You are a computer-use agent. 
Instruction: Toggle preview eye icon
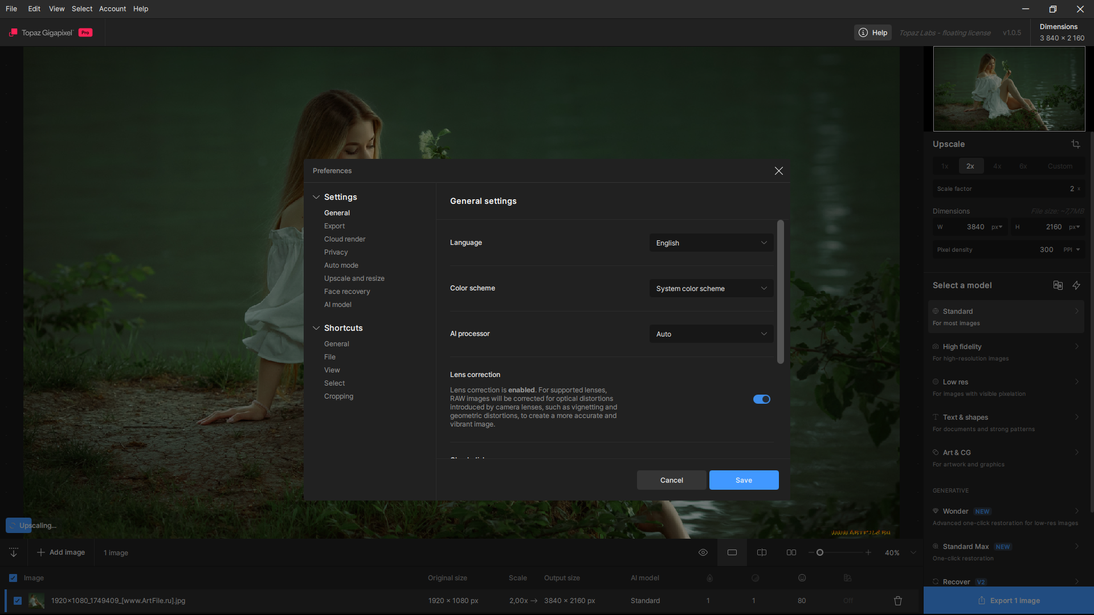[x=703, y=552]
